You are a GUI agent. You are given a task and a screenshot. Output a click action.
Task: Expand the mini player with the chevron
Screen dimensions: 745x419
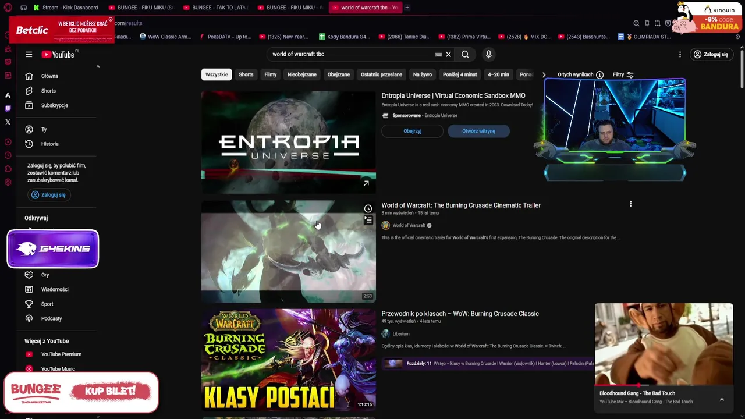(x=722, y=399)
